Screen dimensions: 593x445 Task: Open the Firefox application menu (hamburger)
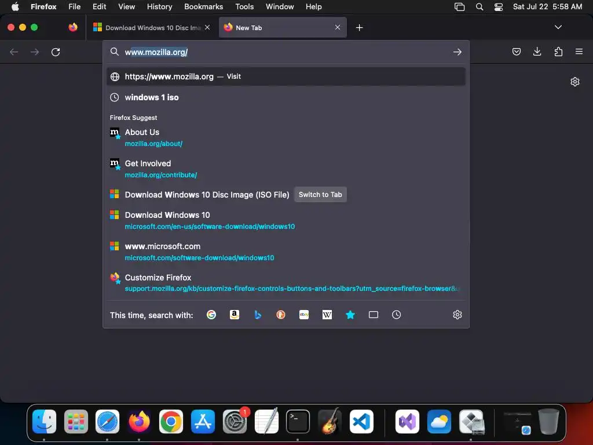coord(579,52)
